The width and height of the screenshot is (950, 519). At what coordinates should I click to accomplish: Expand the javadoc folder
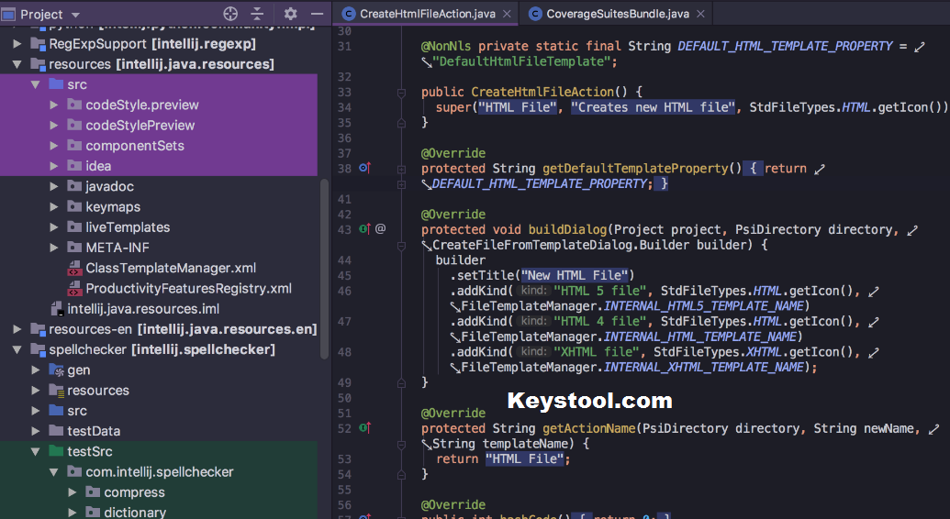coord(54,186)
